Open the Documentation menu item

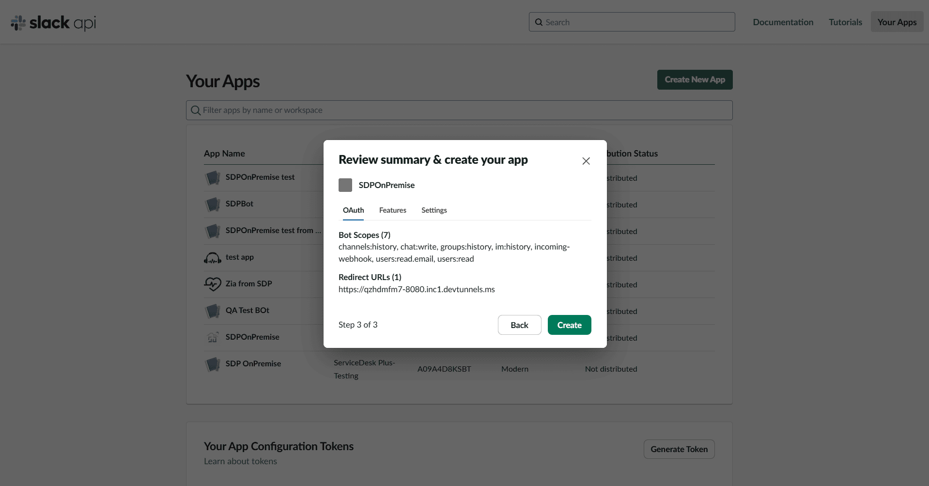tap(783, 22)
